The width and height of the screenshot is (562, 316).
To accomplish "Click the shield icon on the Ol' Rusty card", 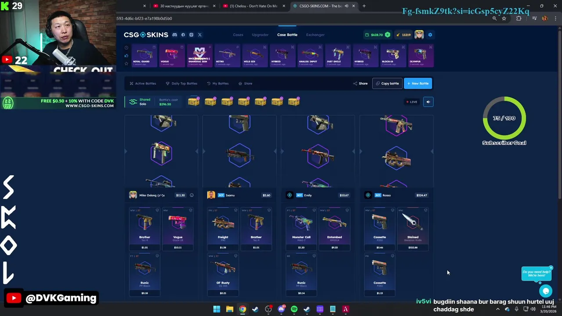I will 236,256.
